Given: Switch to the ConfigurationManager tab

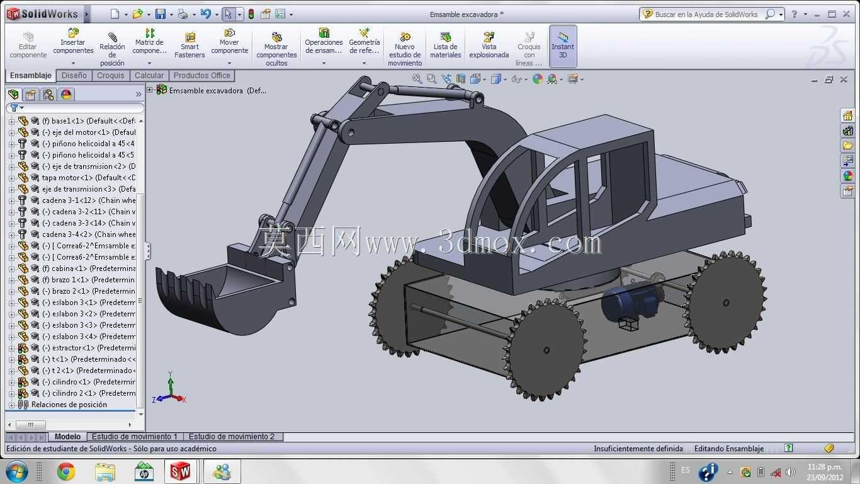Looking at the screenshot, I should (x=48, y=95).
